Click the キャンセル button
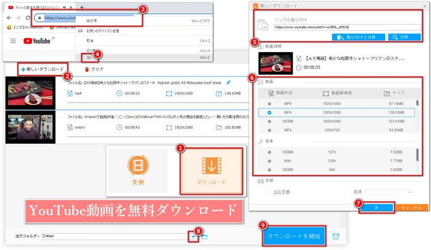431x250 pixels. pyautogui.click(x=412, y=208)
